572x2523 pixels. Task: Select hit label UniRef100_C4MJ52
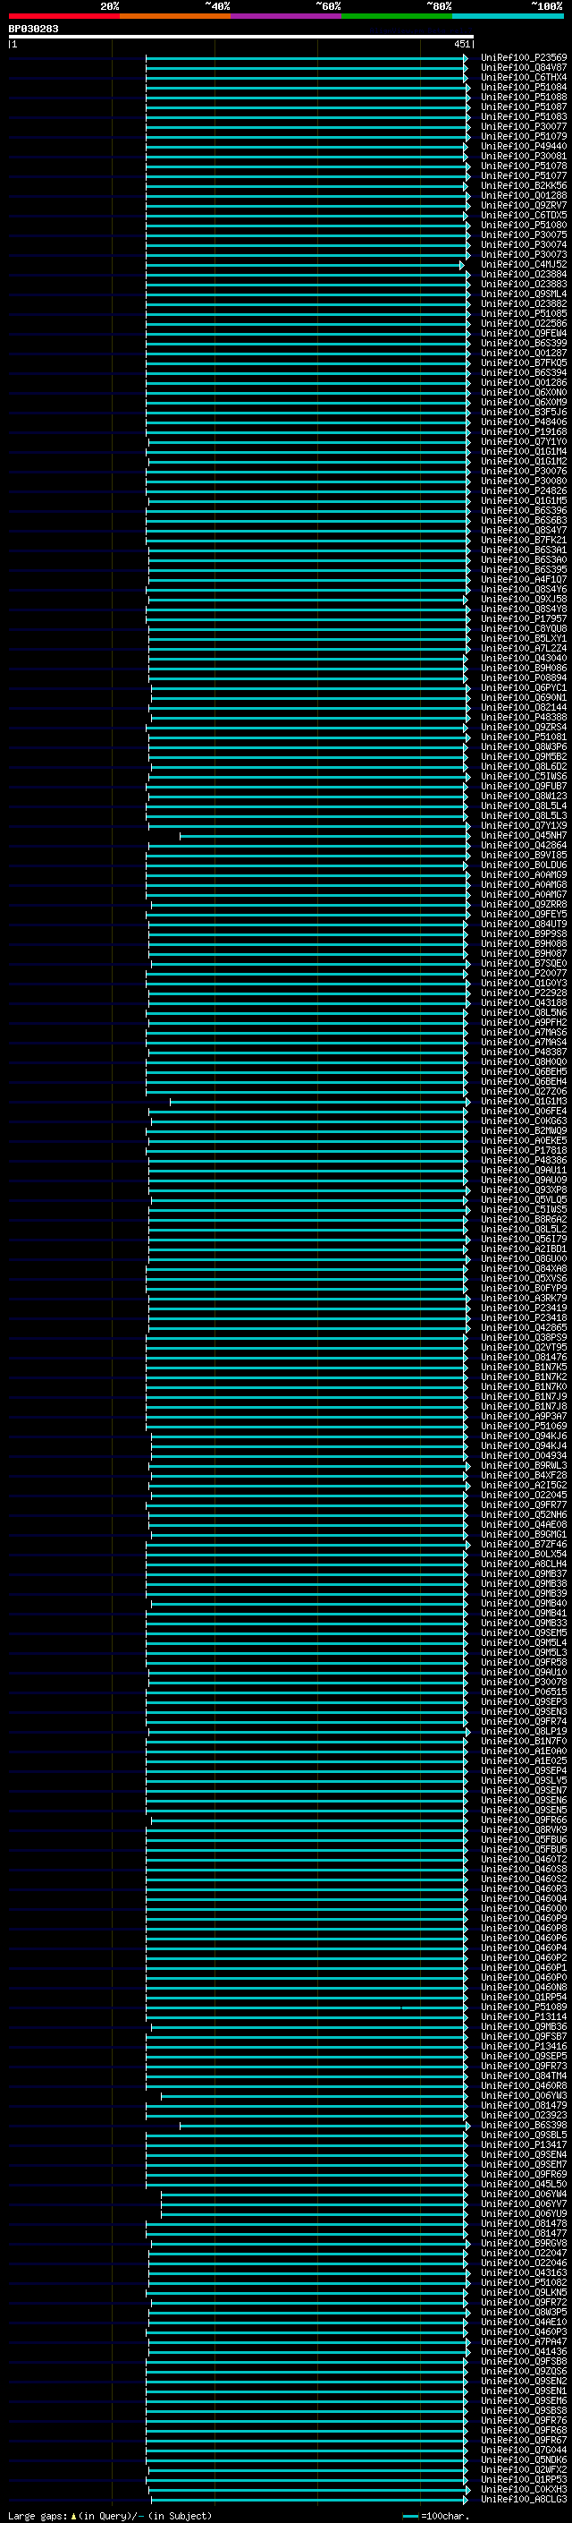point(524,264)
